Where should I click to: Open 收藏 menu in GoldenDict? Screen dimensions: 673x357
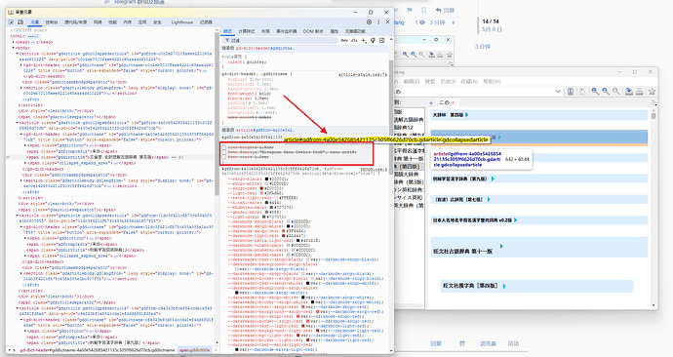tap(469, 81)
